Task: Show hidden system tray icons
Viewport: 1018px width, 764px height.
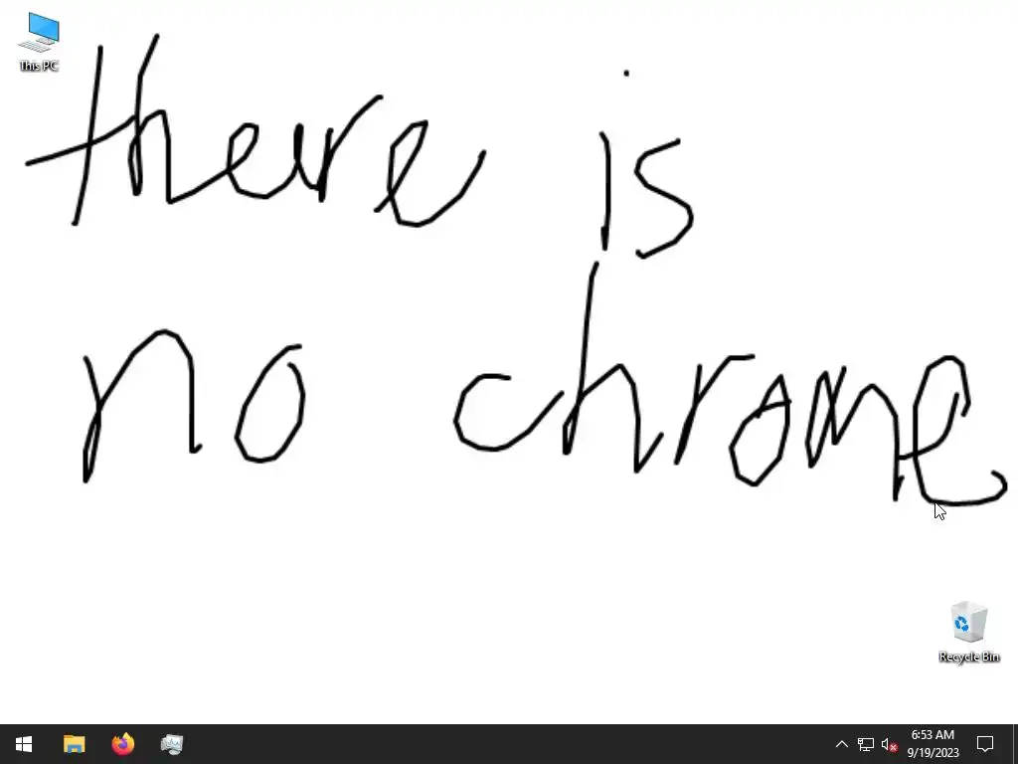Action: tap(841, 744)
